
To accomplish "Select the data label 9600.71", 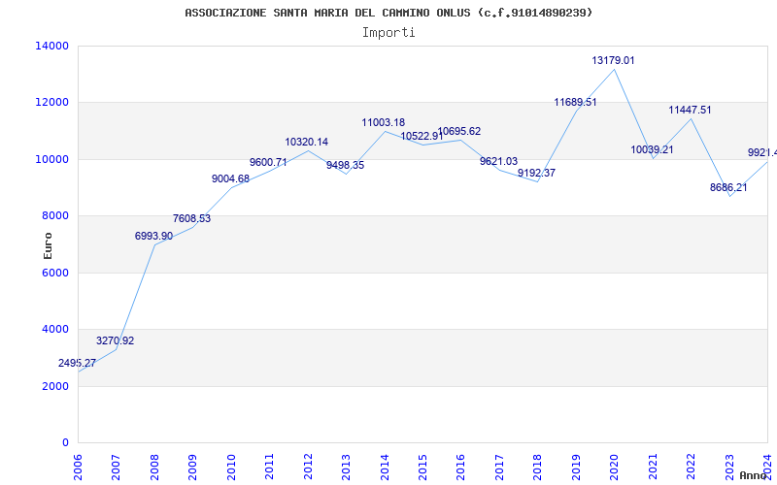I will pos(268,162).
